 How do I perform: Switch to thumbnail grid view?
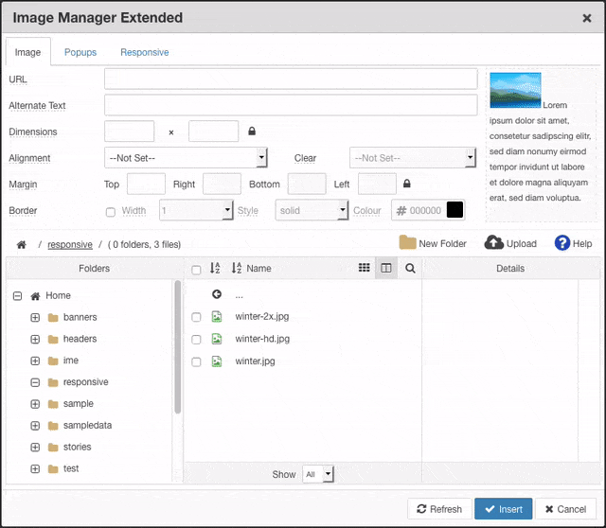click(365, 269)
